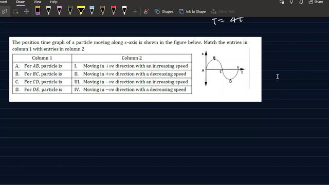
Task: Click the 'Column 2' table header
Action: click(132, 58)
